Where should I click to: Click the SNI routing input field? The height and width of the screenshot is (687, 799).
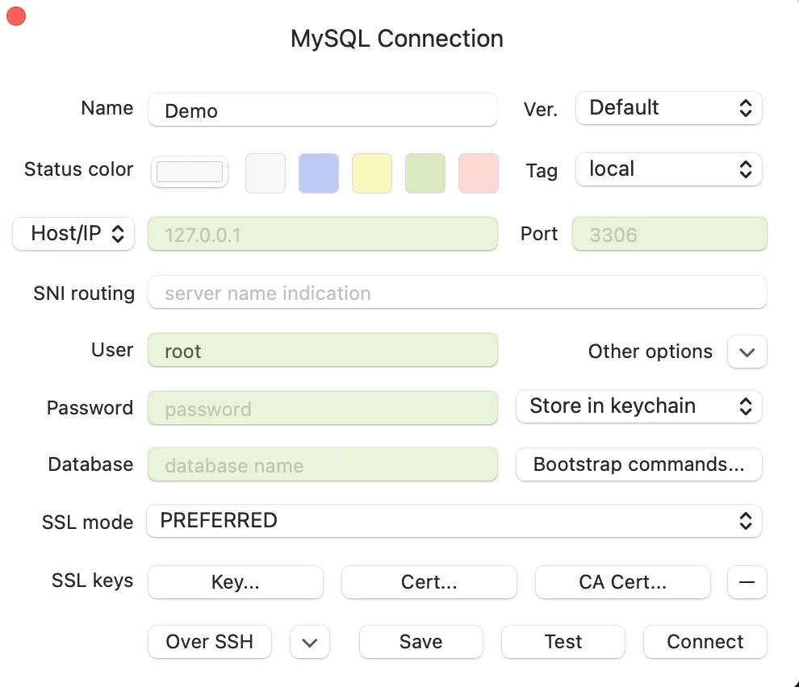456,292
